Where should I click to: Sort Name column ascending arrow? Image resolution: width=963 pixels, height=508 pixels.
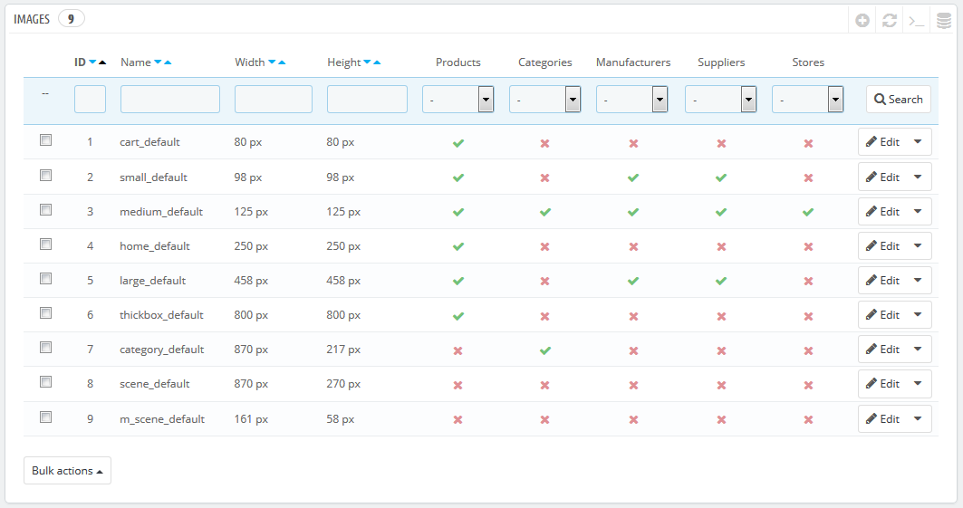(x=168, y=62)
